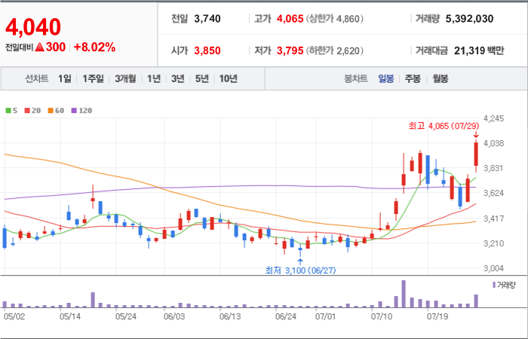Viewport: 528px width, 339px height.
Task: Click the 시가 value 3,850
Action: click(x=207, y=50)
